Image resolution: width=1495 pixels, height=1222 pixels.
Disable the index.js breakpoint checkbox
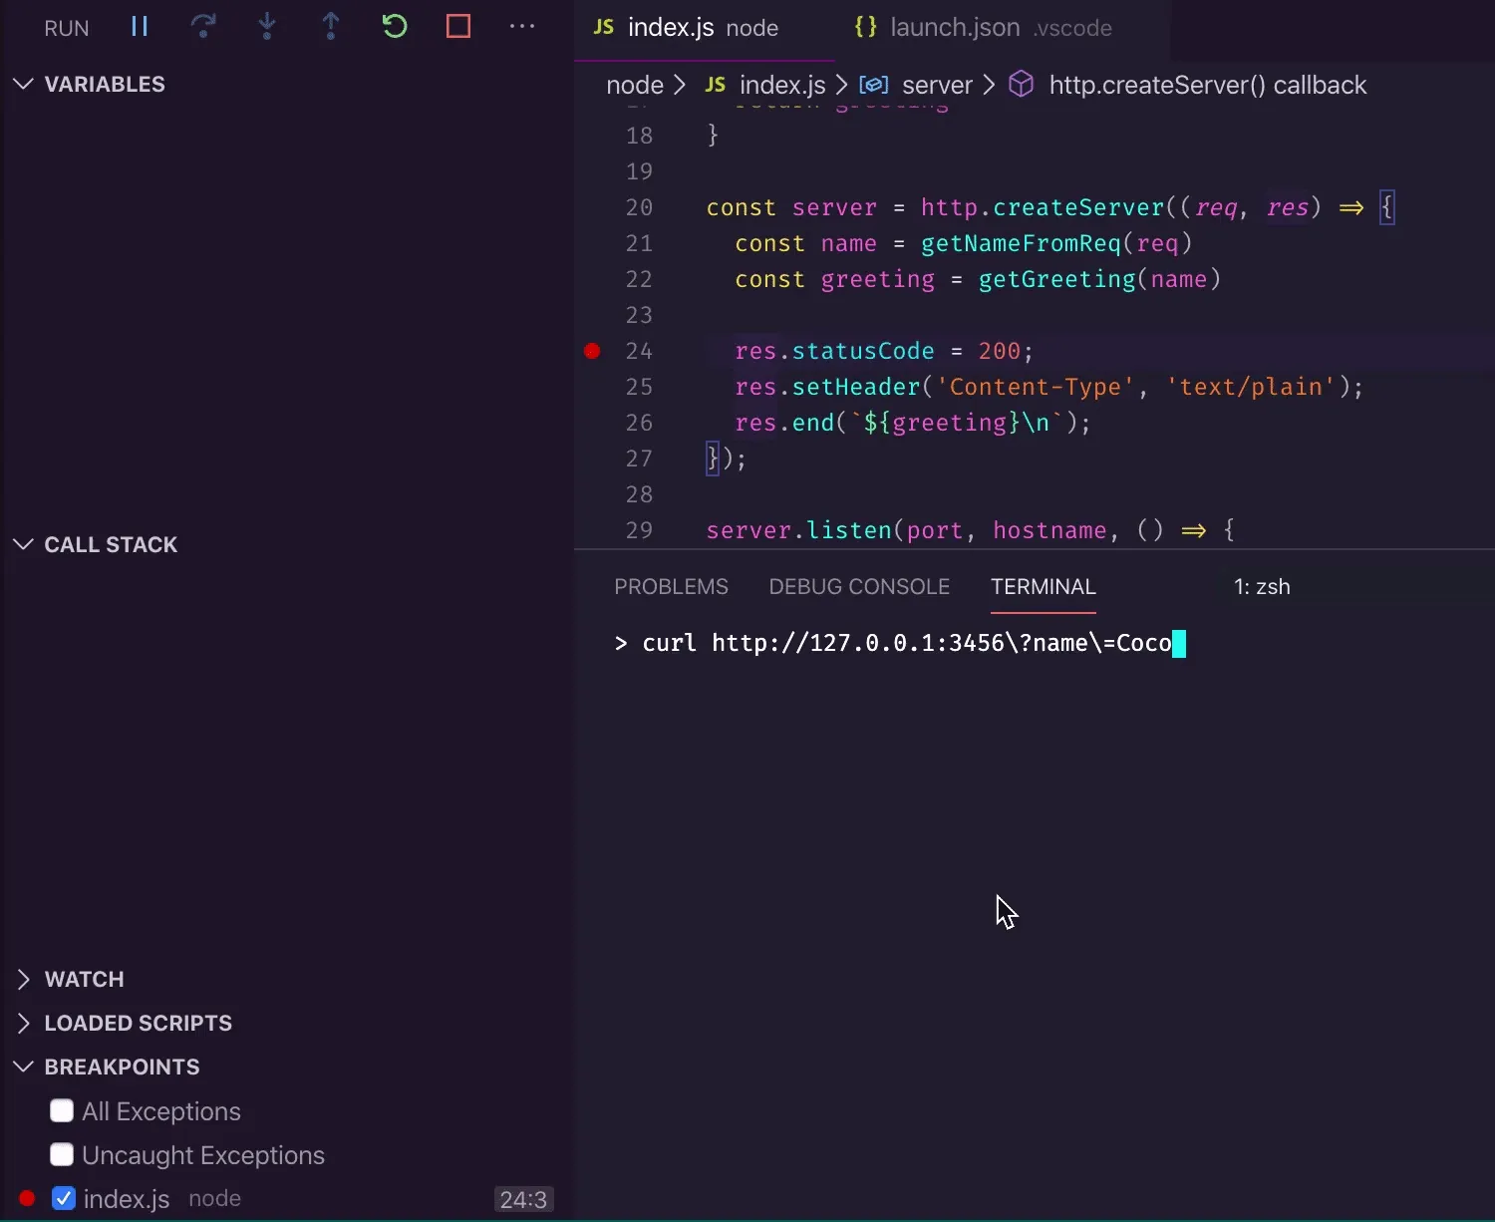(64, 1198)
